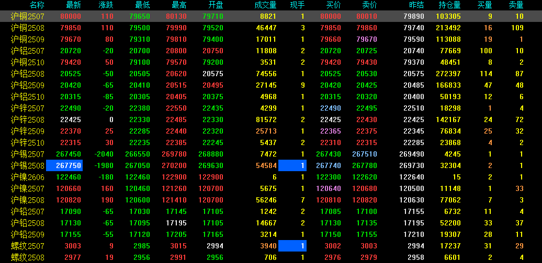Click the 现手 column header

(297, 5)
